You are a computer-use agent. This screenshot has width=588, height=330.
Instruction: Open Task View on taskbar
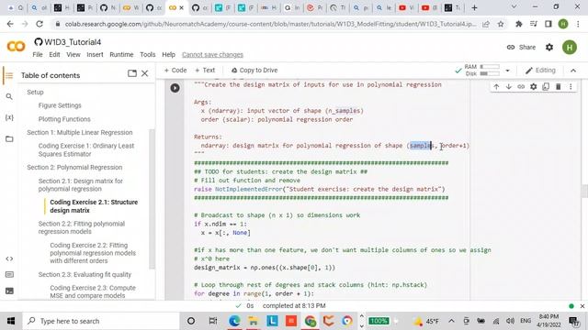coord(213,321)
